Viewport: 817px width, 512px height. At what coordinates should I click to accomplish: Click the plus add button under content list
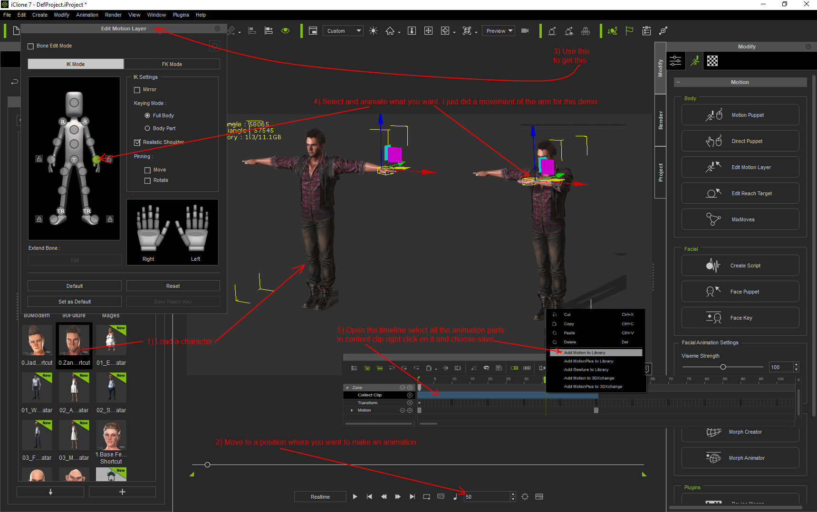coord(122,492)
